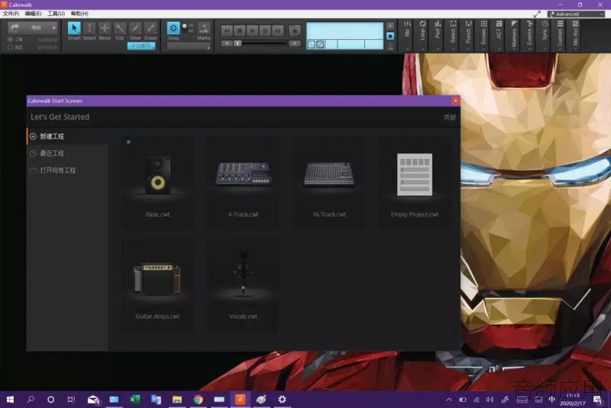Click the Marks landmark icon

coord(204,28)
